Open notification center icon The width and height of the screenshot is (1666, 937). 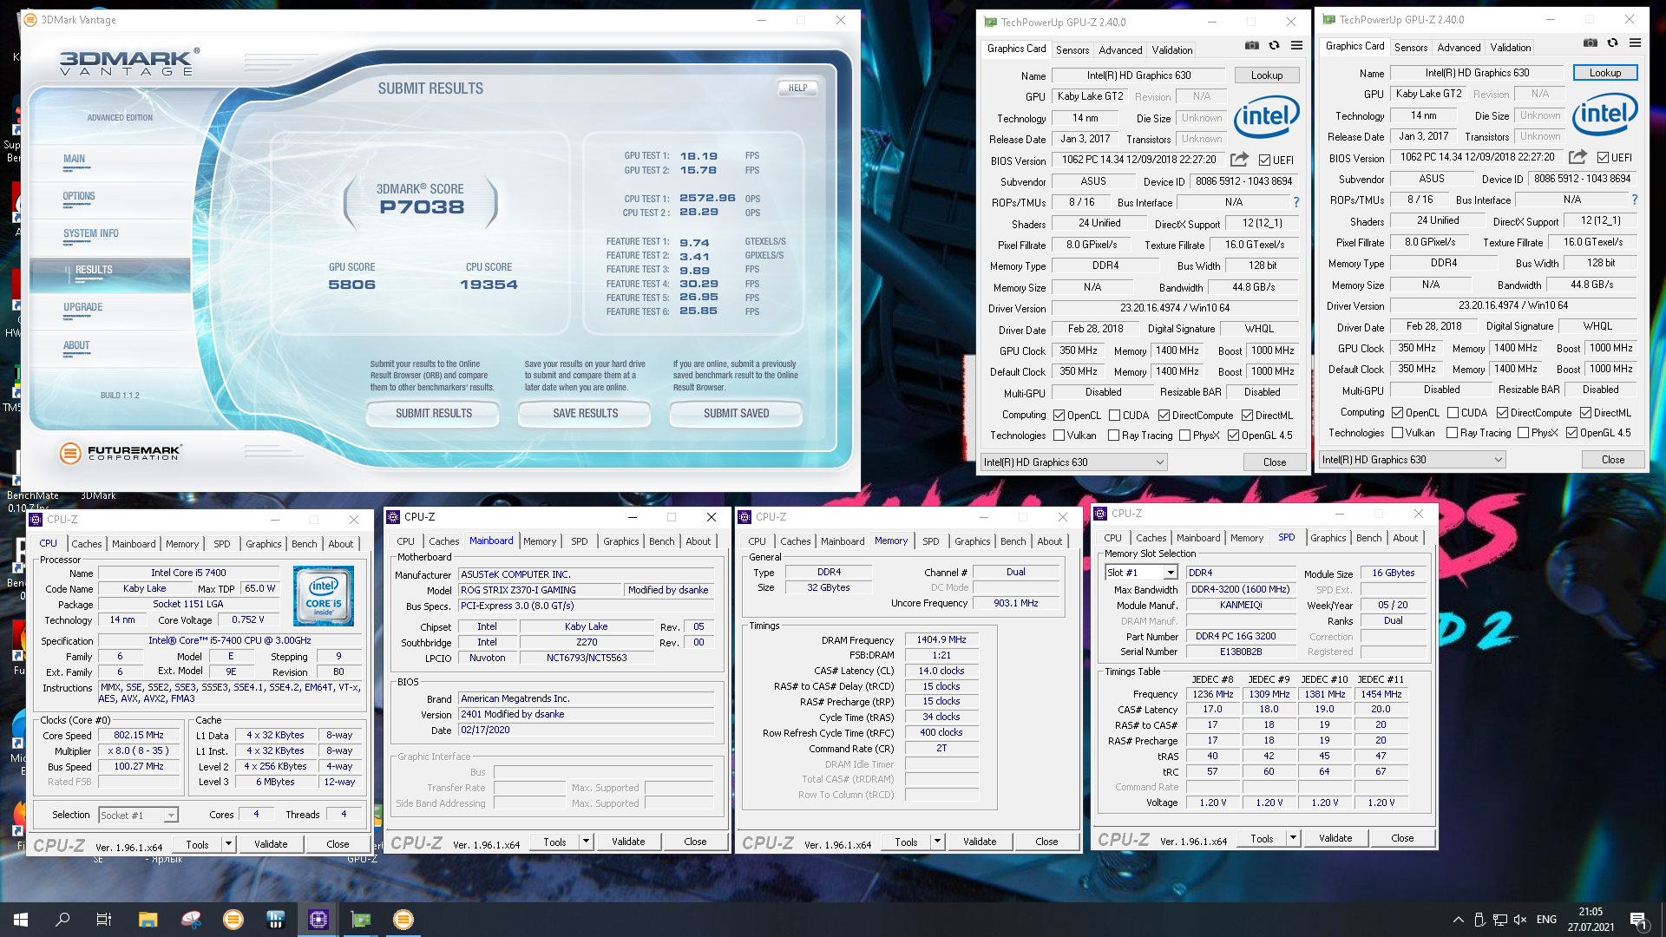(x=1637, y=920)
